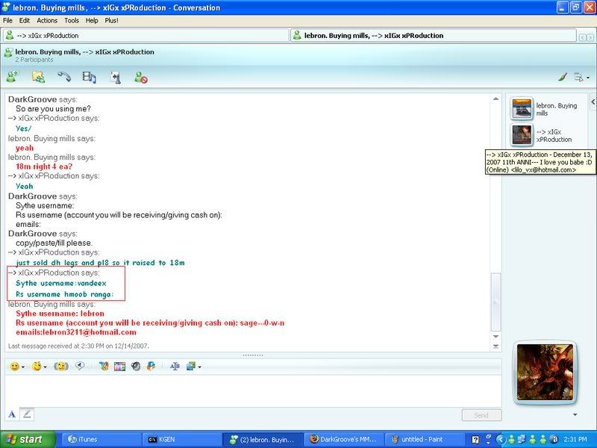Viewport: 597px width, 448px height.
Task: Open the File menu
Action: (7, 21)
